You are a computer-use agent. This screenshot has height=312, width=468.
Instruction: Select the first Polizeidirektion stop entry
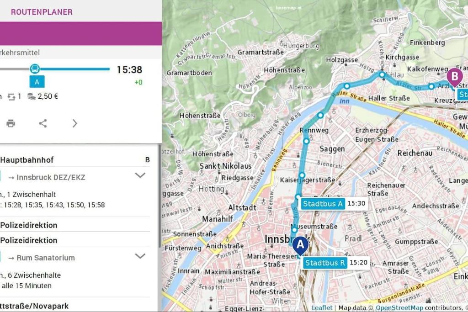(x=29, y=225)
